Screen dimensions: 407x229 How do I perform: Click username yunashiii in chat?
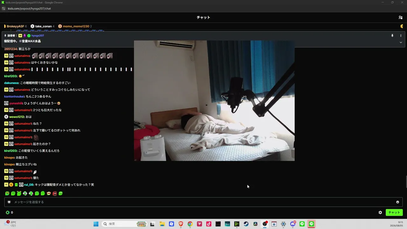16,103
